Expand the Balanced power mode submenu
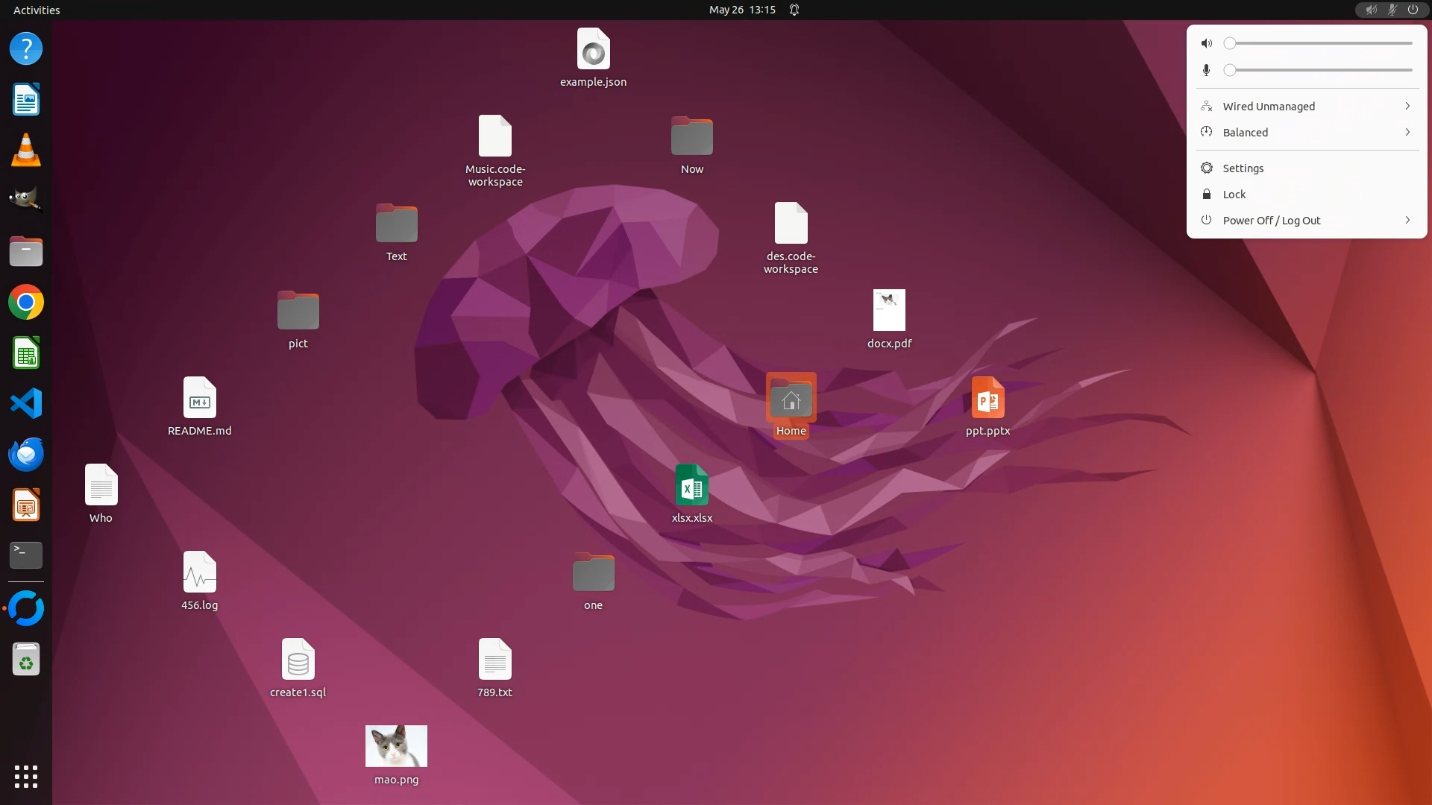Screen dimensions: 1432x805 [x=1307, y=133]
